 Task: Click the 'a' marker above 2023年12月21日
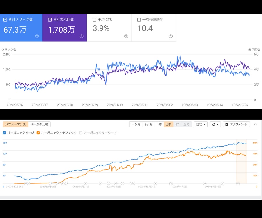[x=155, y=183]
